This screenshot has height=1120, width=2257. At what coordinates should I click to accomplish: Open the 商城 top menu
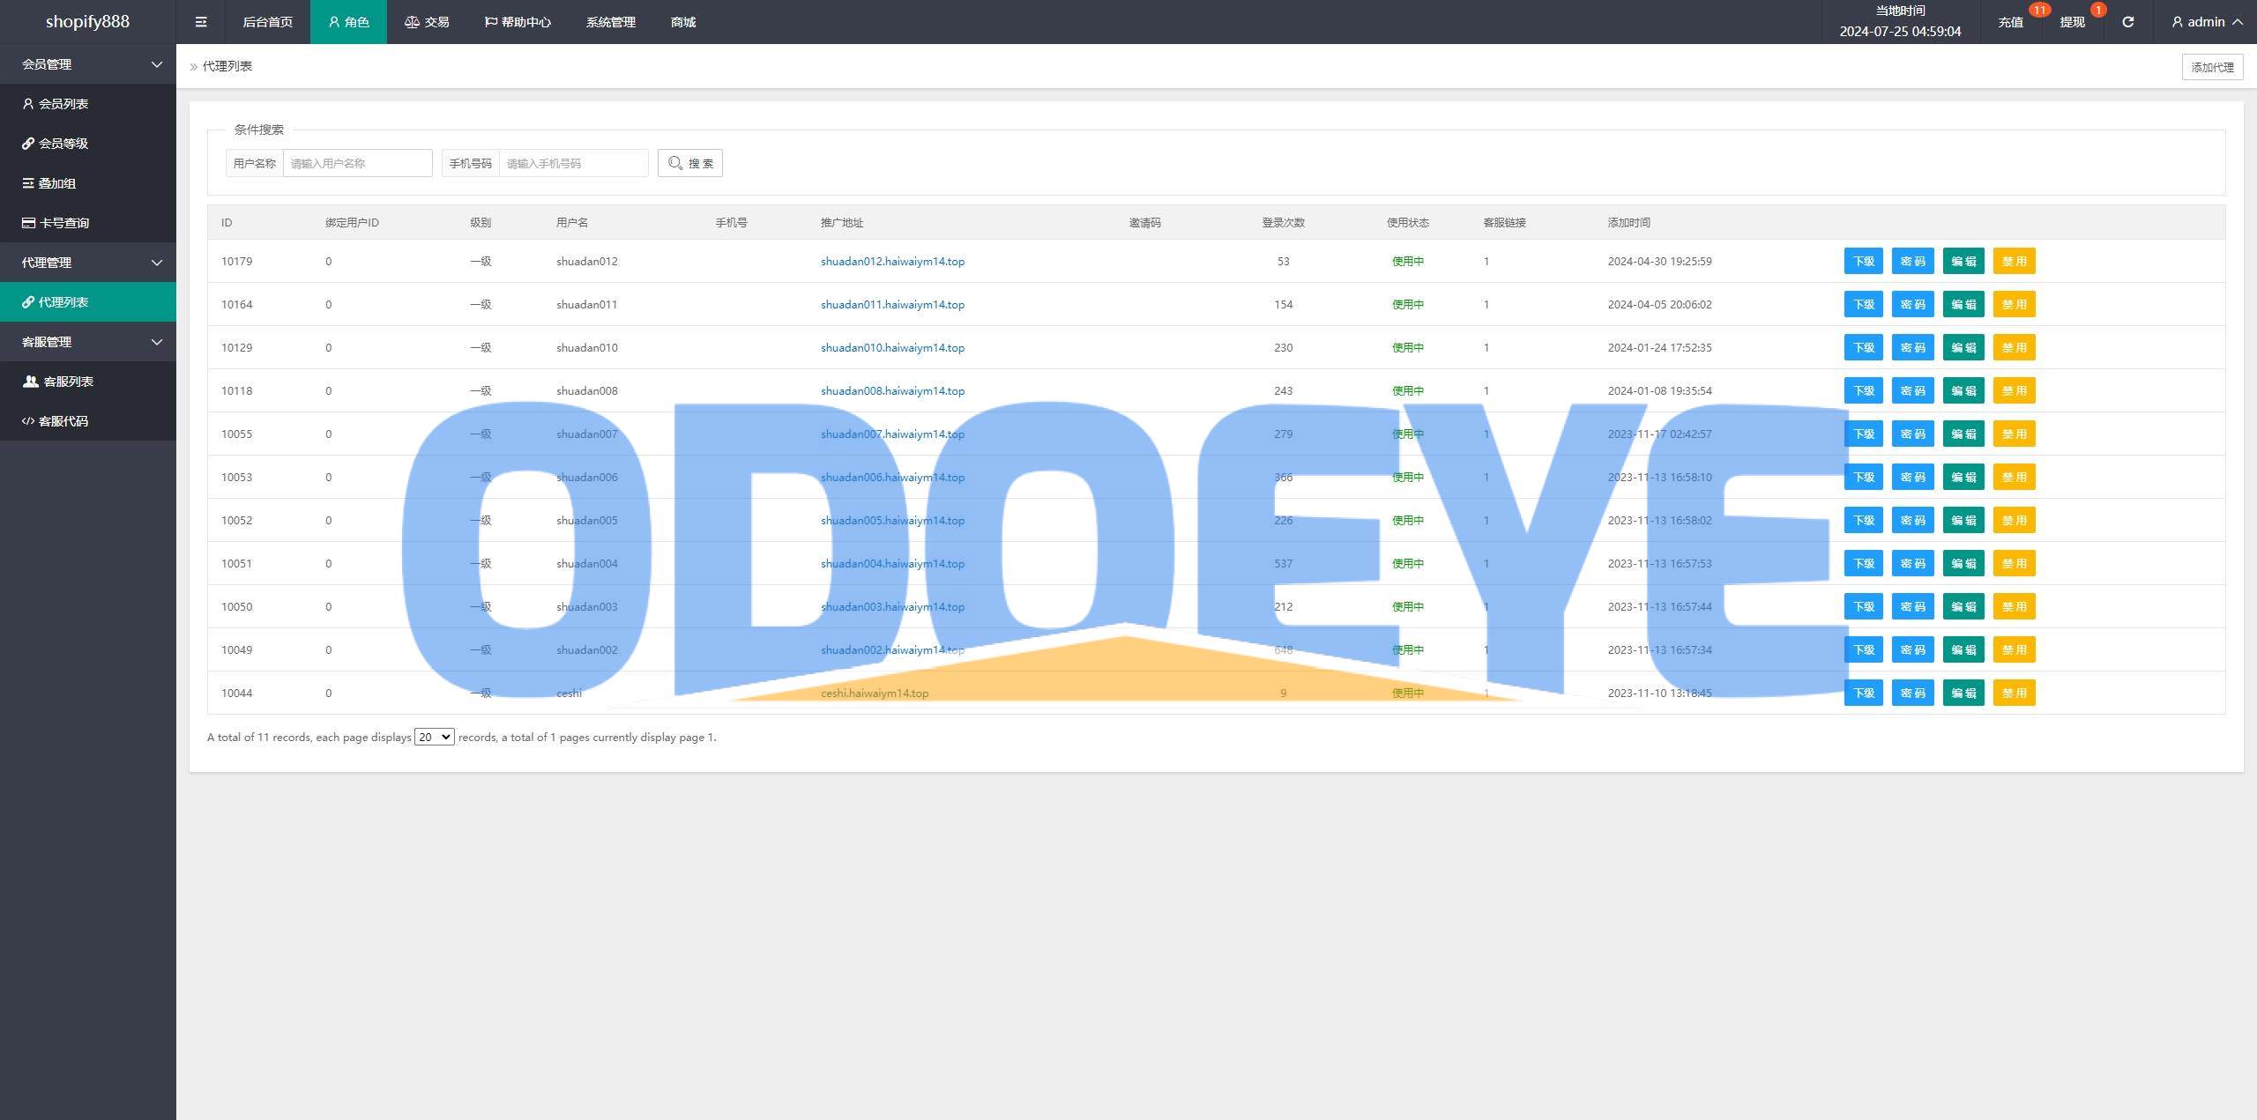[683, 22]
